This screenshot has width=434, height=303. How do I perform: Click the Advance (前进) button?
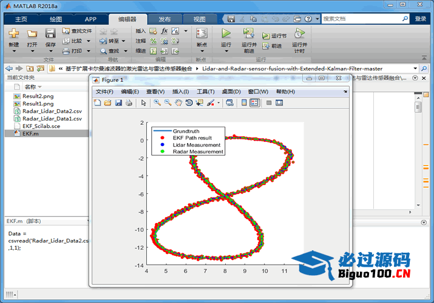click(272, 46)
